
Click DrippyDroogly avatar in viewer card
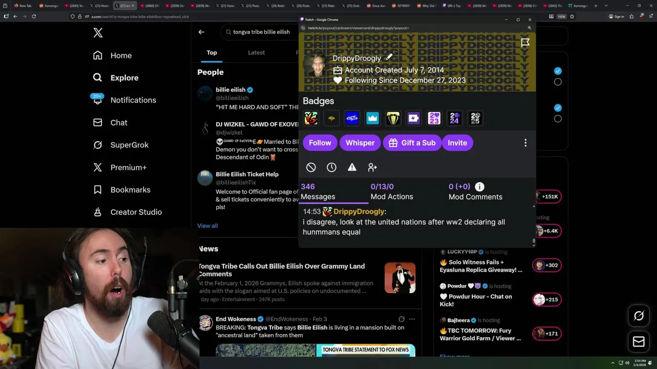pyautogui.click(x=315, y=65)
